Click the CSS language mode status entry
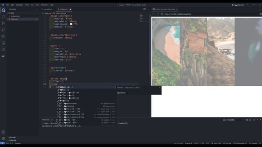This screenshot has width=262, height=147. [208, 143]
